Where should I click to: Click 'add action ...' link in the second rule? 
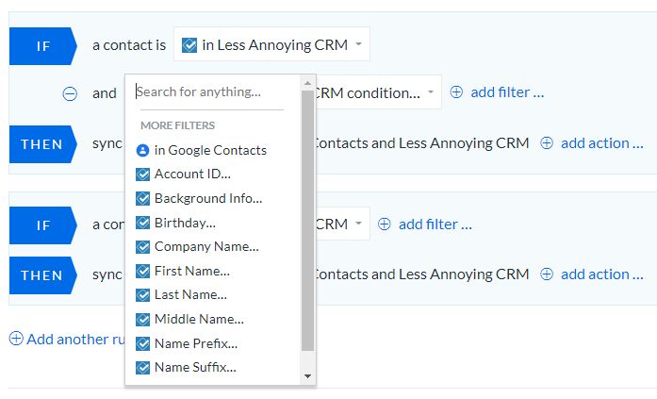coord(602,274)
